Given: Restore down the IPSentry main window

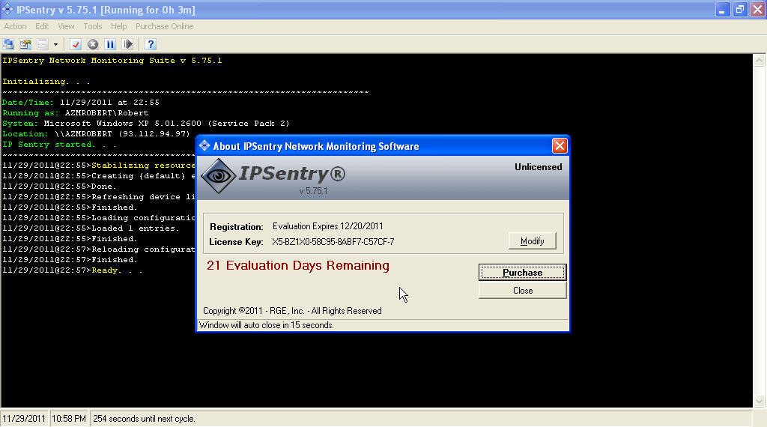Looking at the screenshot, I should 739,10.
